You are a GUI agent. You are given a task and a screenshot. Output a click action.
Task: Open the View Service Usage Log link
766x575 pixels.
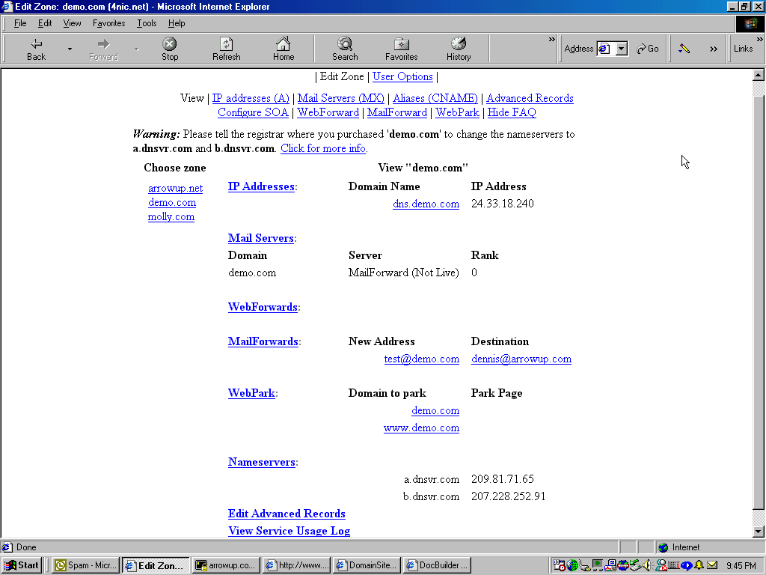(x=289, y=531)
